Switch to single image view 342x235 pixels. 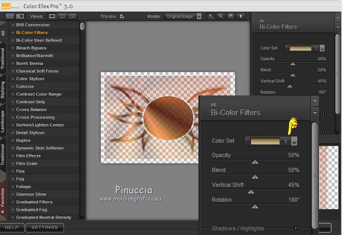point(52,16)
